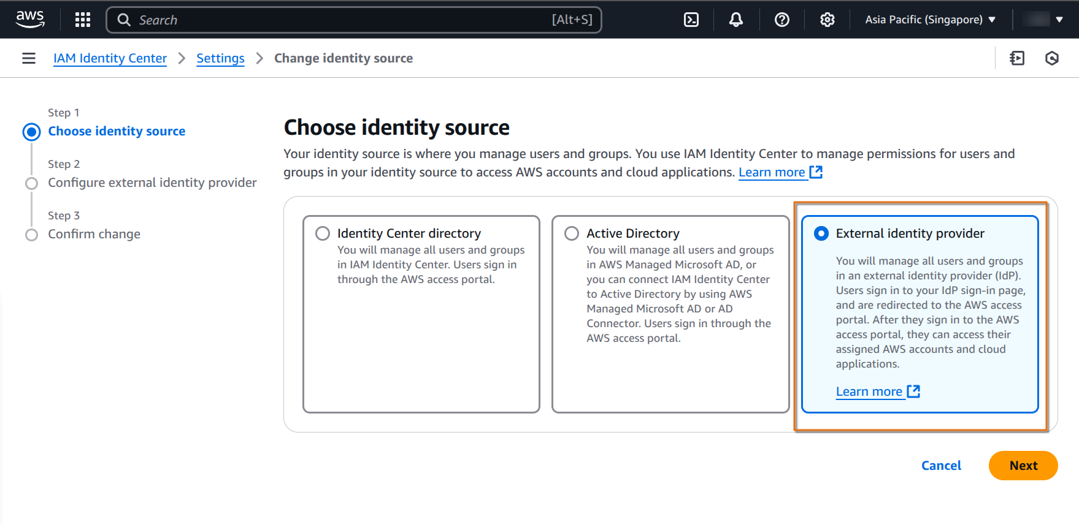This screenshot has width=1079, height=525.
Task: Open Learn more link under the heading
Action: pos(772,172)
